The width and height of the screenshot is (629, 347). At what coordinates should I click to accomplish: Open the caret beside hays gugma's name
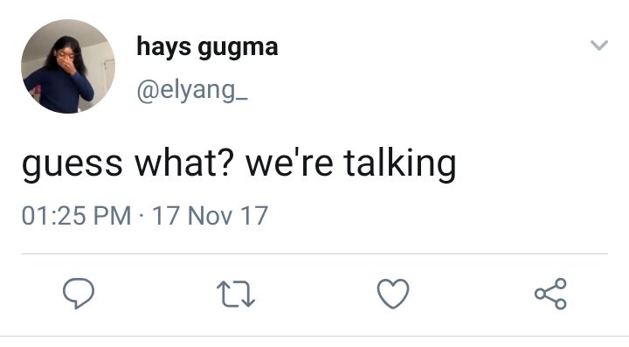[x=599, y=45]
